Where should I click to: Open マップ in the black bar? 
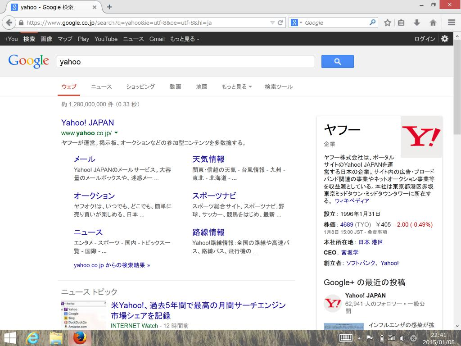tap(65, 39)
